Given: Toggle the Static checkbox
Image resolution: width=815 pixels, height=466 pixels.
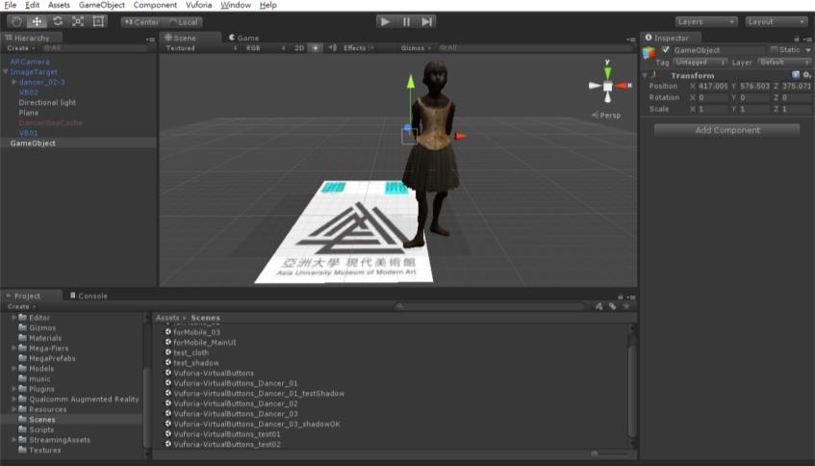Looking at the screenshot, I should pyautogui.click(x=774, y=49).
